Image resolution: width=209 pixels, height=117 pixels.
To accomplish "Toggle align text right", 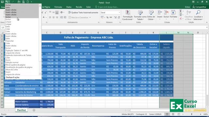I will click(x=57, y=17).
